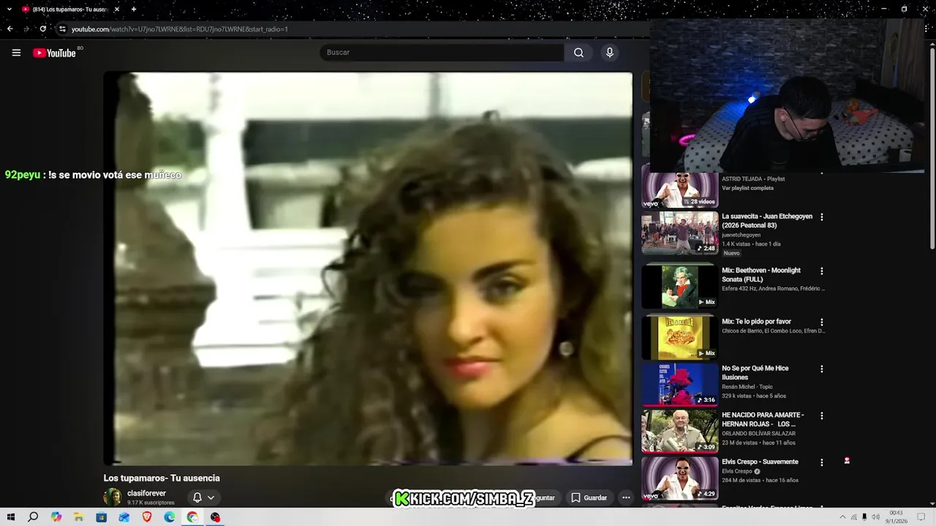Switch to Chrome in the taskbar
The image size is (936, 526).
tap(192, 517)
